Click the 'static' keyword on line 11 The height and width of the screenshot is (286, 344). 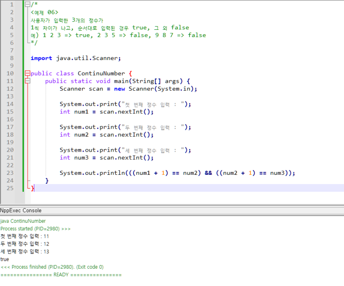coord(81,81)
